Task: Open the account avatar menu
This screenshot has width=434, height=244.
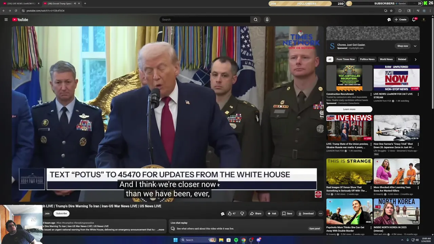Action: pos(424,20)
